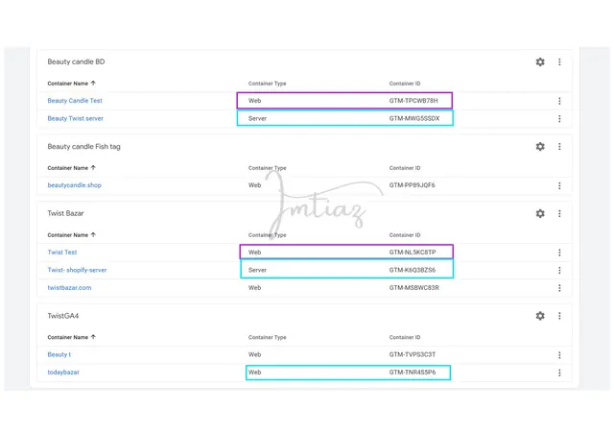Screen dimensions: 614x434
Task: Open the Twist Test container
Action: coord(62,253)
